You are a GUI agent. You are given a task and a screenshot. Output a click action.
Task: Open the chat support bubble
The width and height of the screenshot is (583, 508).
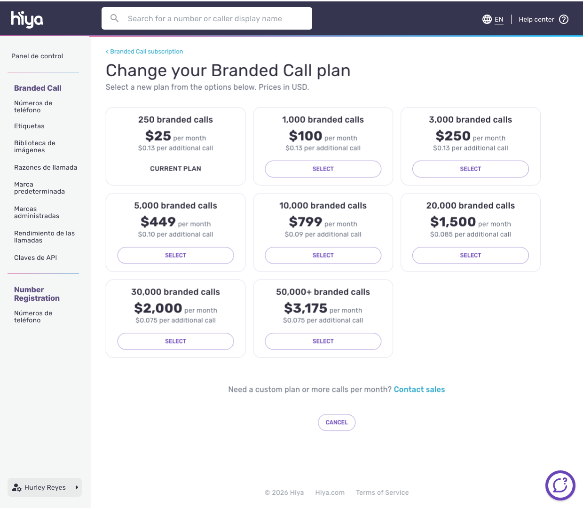pos(560,485)
